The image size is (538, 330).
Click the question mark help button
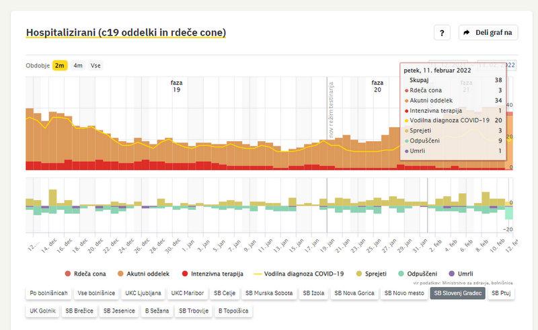pyautogui.click(x=441, y=32)
